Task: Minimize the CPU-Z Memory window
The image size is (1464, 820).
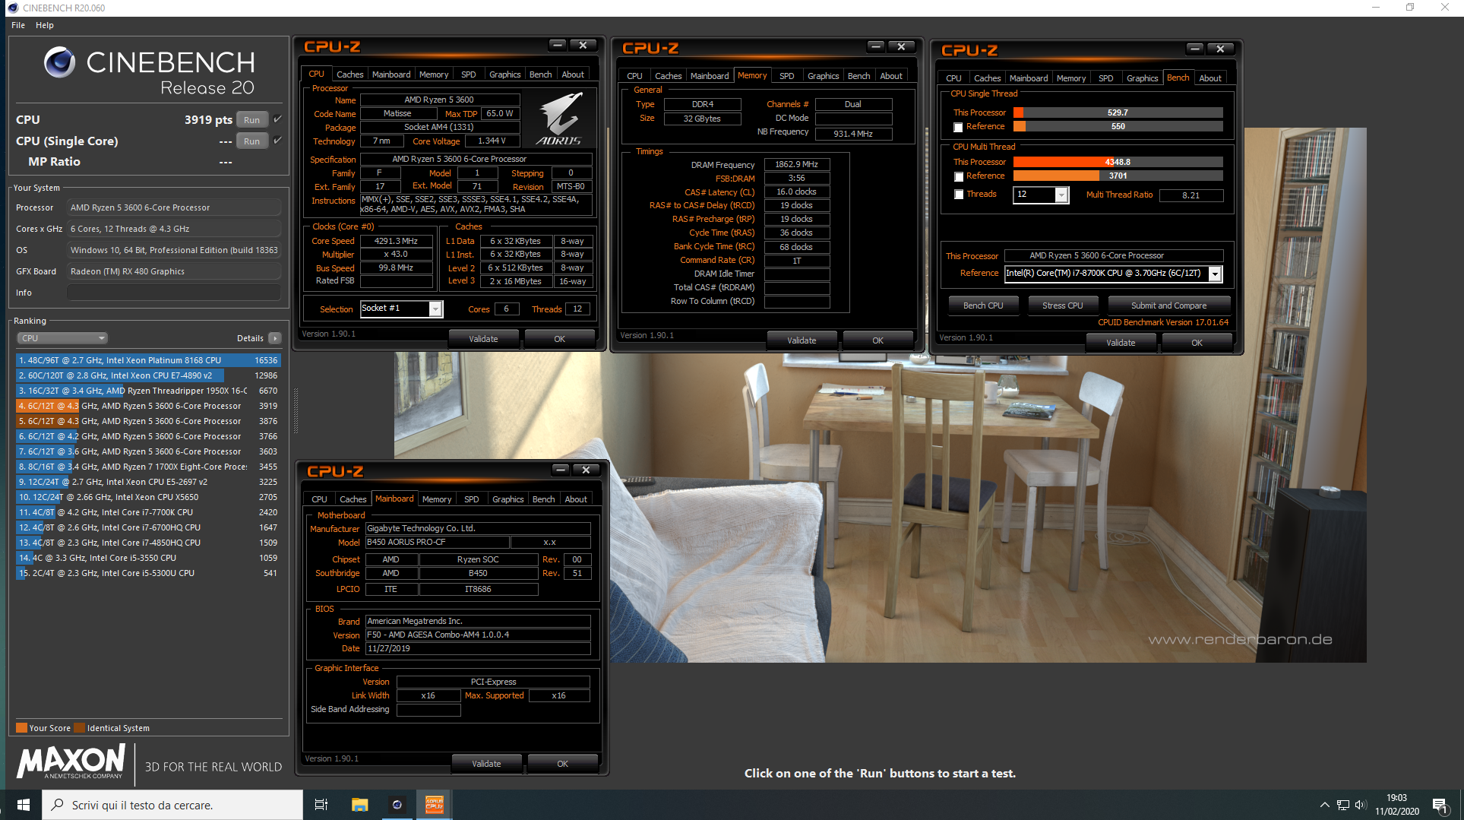Action: click(876, 46)
